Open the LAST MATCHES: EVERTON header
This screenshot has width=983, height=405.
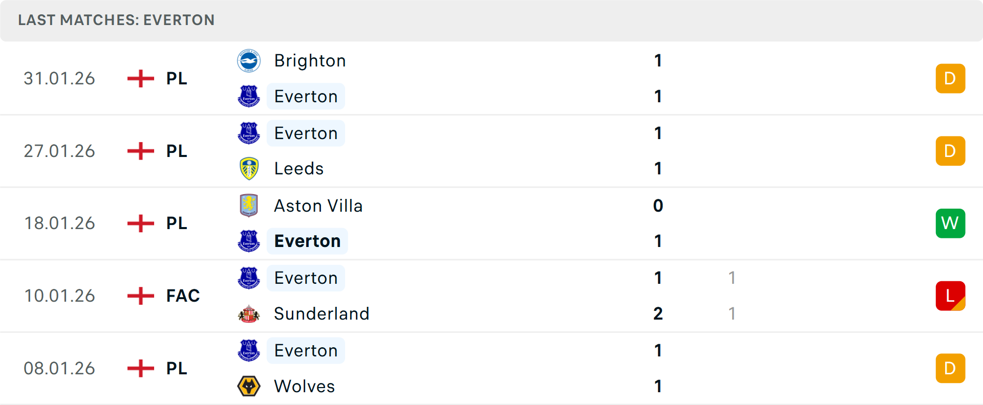[116, 20]
